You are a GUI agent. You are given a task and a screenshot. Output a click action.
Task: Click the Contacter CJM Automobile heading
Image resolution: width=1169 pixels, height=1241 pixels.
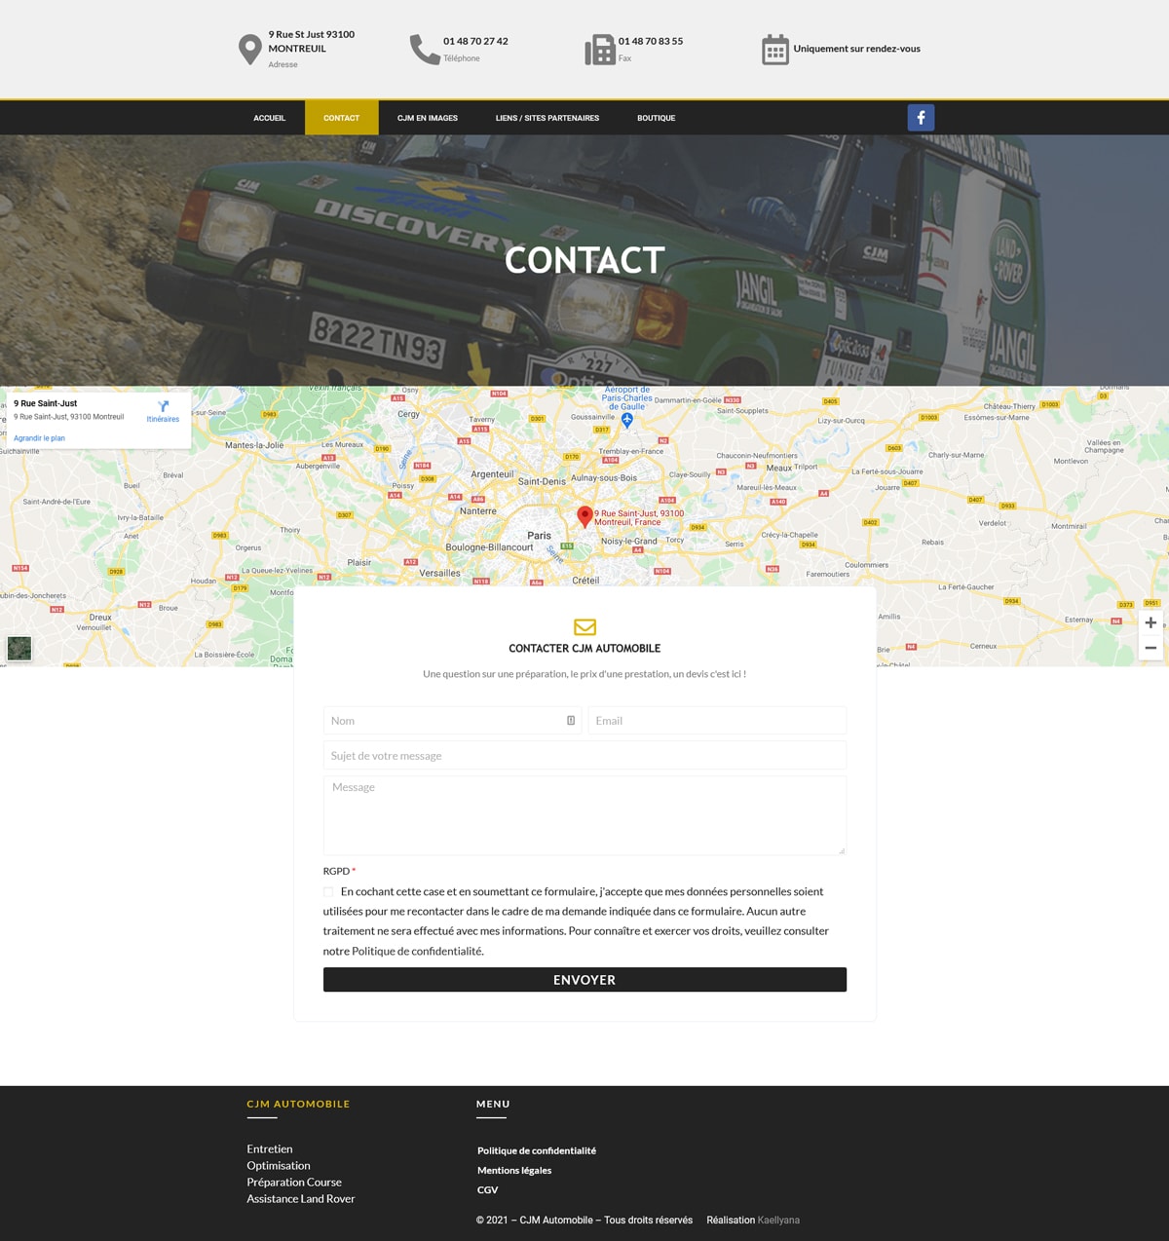584,649
